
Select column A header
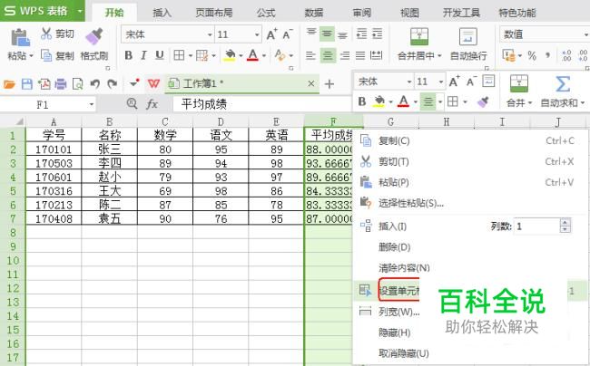(x=54, y=121)
